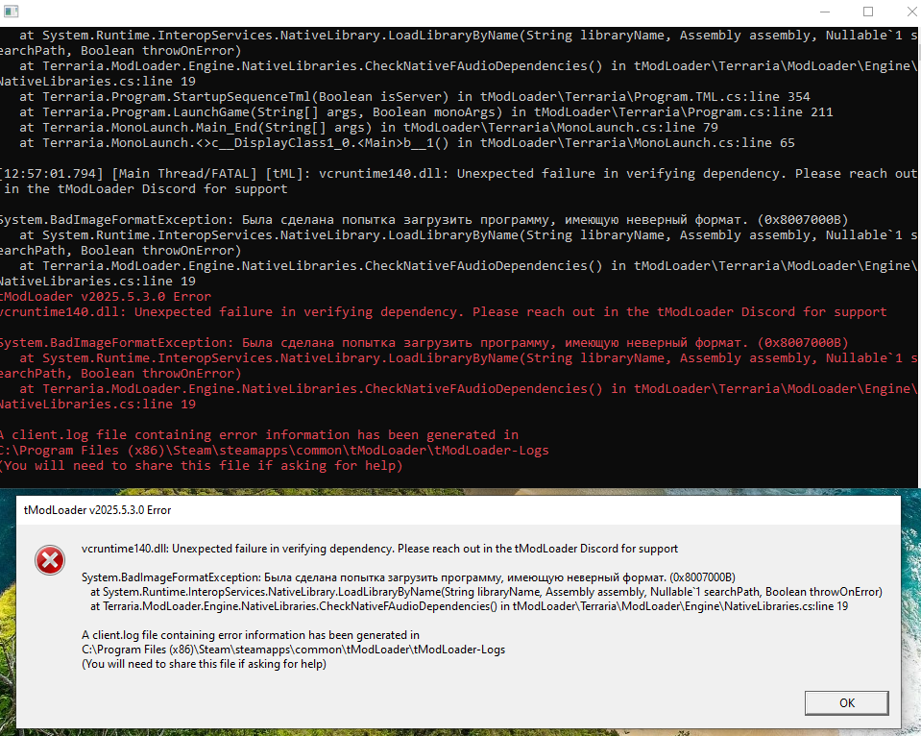Click the dialog path 'C:\Program Files (x86)\Steam\steamapps\common\tModLoader\tModLoader-Logs'
Screen dimensions: 921x736
coord(293,650)
